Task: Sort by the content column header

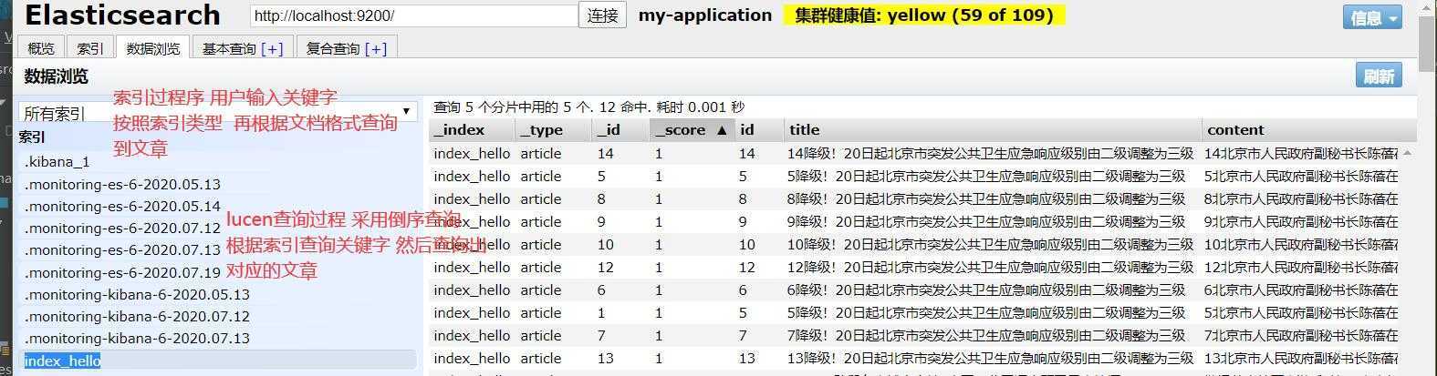Action: (x=1309, y=129)
